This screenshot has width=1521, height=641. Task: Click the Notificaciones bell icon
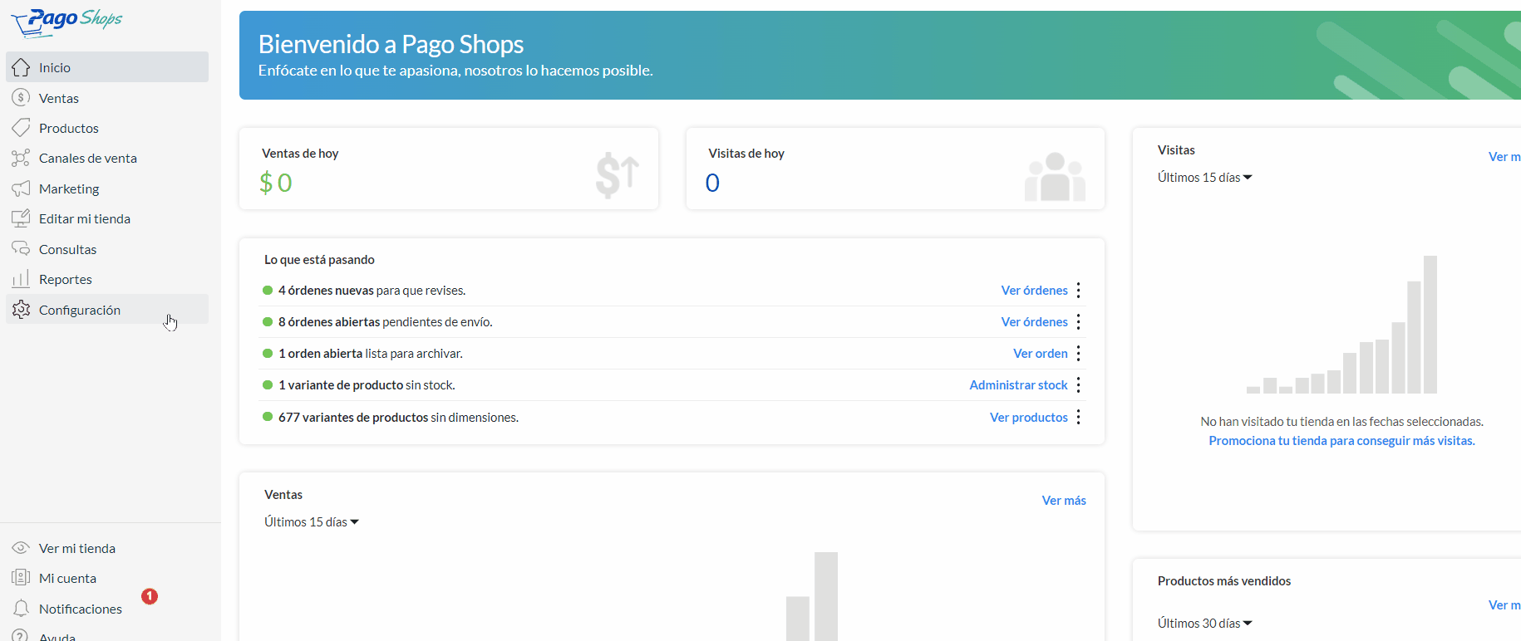pyautogui.click(x=21, y=609)
